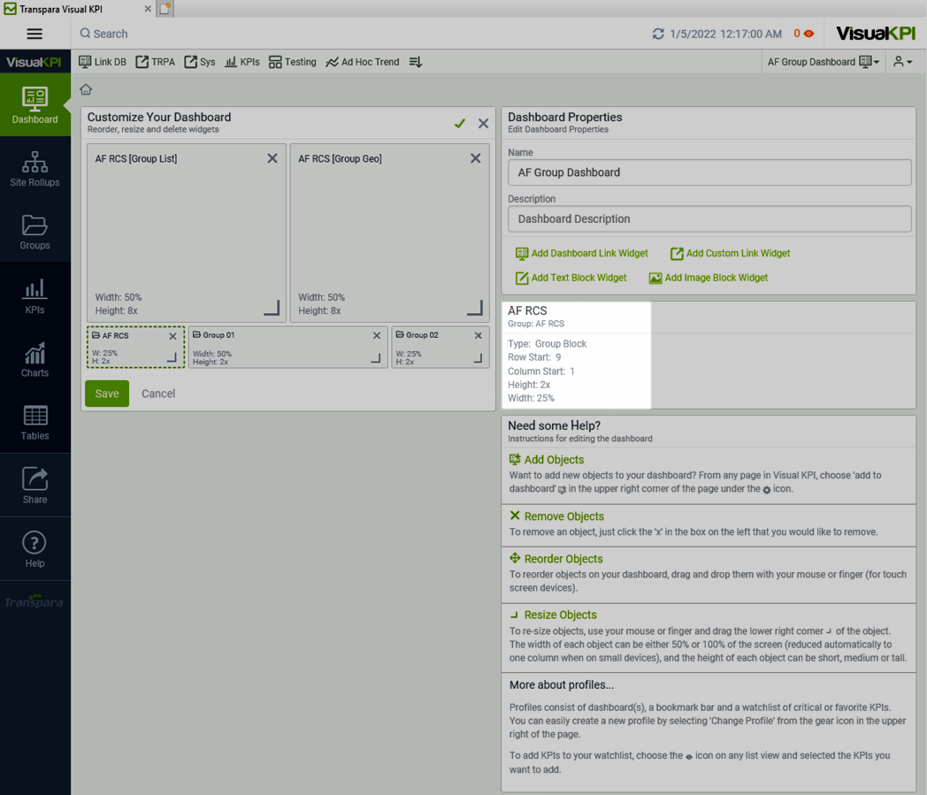Click the Share sidebar icon
927x795 pixels.
click(x=34, y=485)
